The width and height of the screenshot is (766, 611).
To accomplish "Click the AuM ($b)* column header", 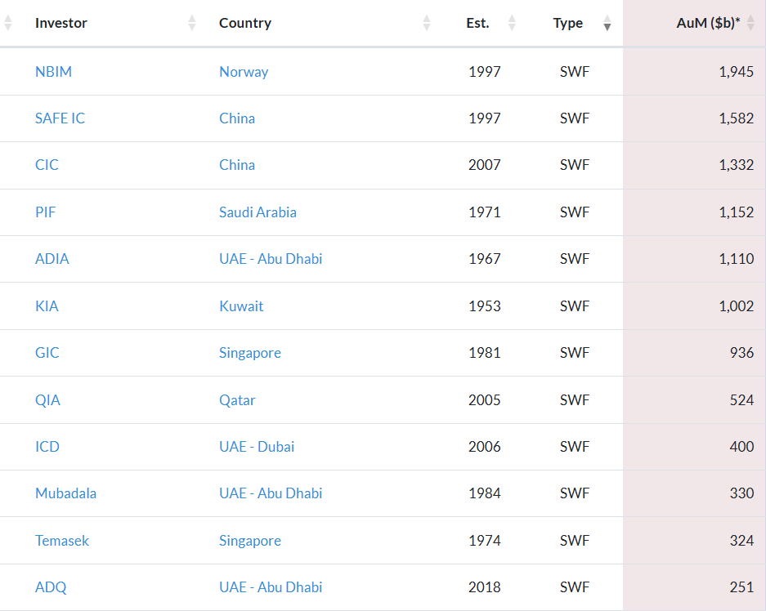I will [x=708, y=23].
